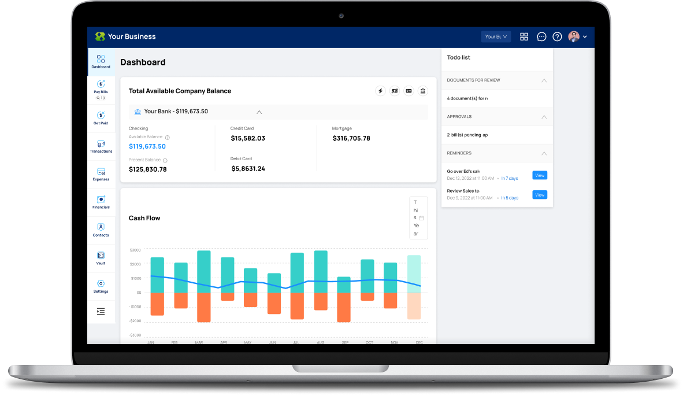Collapse the Approvals section
The image size is (683, 395).
(x=544, y=117)
